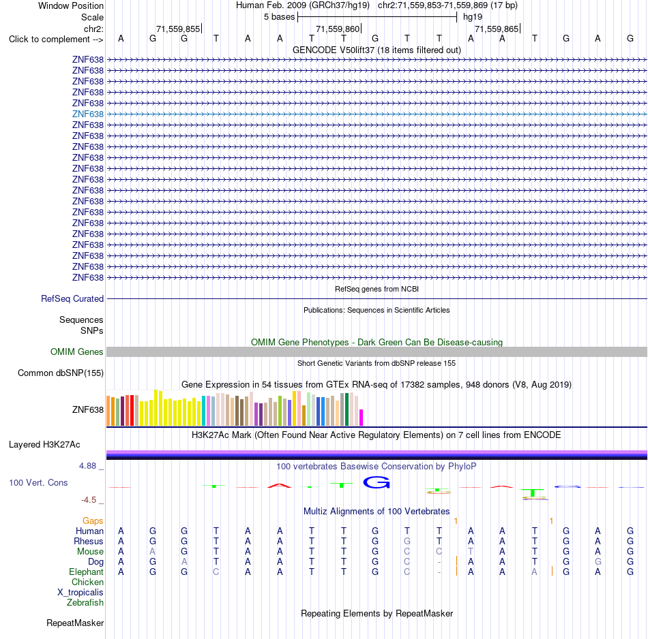Screen dimensions: 648x639
Task: Click the Scale label on the left
Action: (x=92, y=17)
